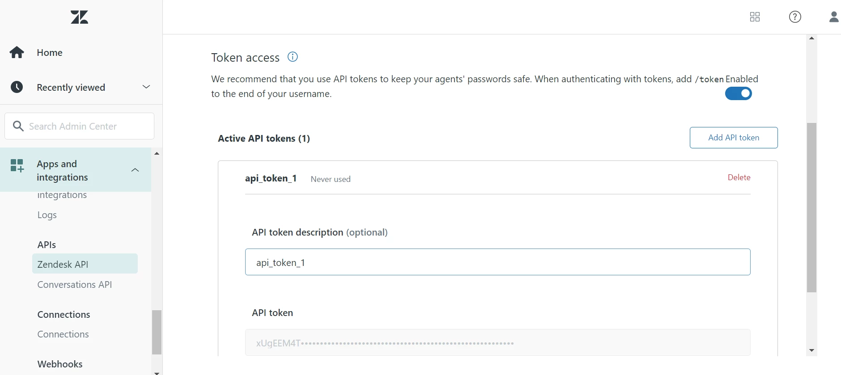Click the main page vertical scrollbar
Screen dimensions: 841x375
[x=811, y=207]
